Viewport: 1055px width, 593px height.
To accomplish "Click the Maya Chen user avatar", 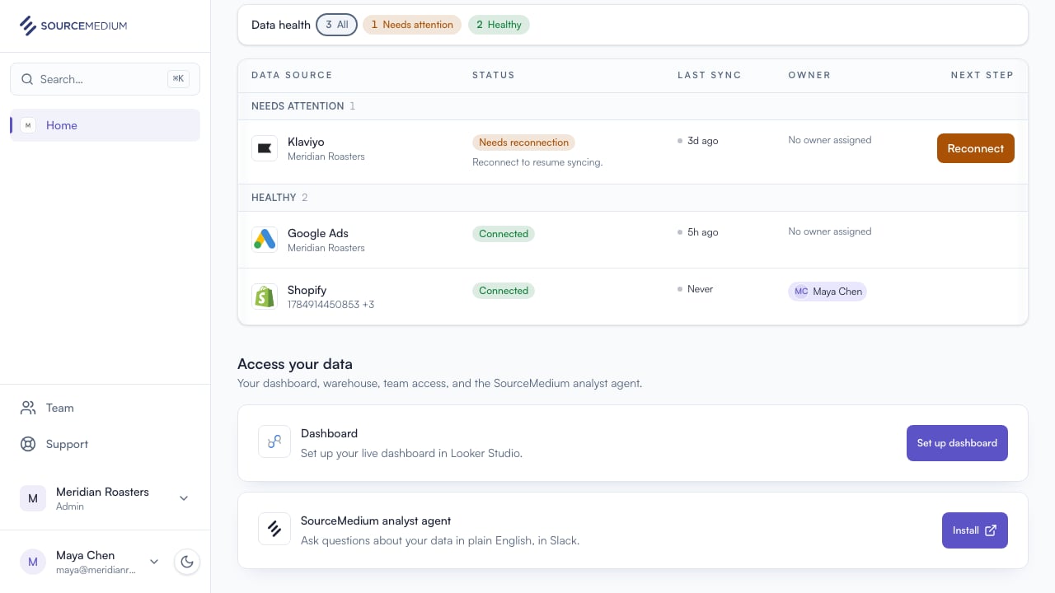I will pyautogui.click(x=33, y=562).
